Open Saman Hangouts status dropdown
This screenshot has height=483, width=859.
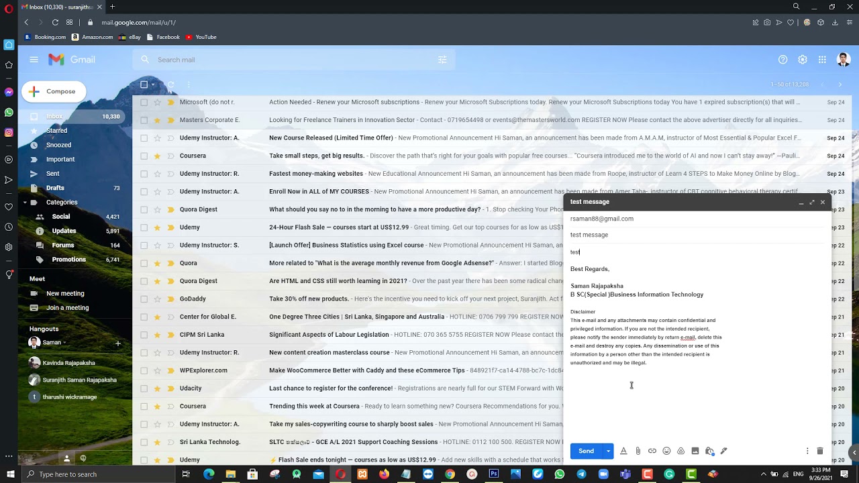click(x=66, y=343)
